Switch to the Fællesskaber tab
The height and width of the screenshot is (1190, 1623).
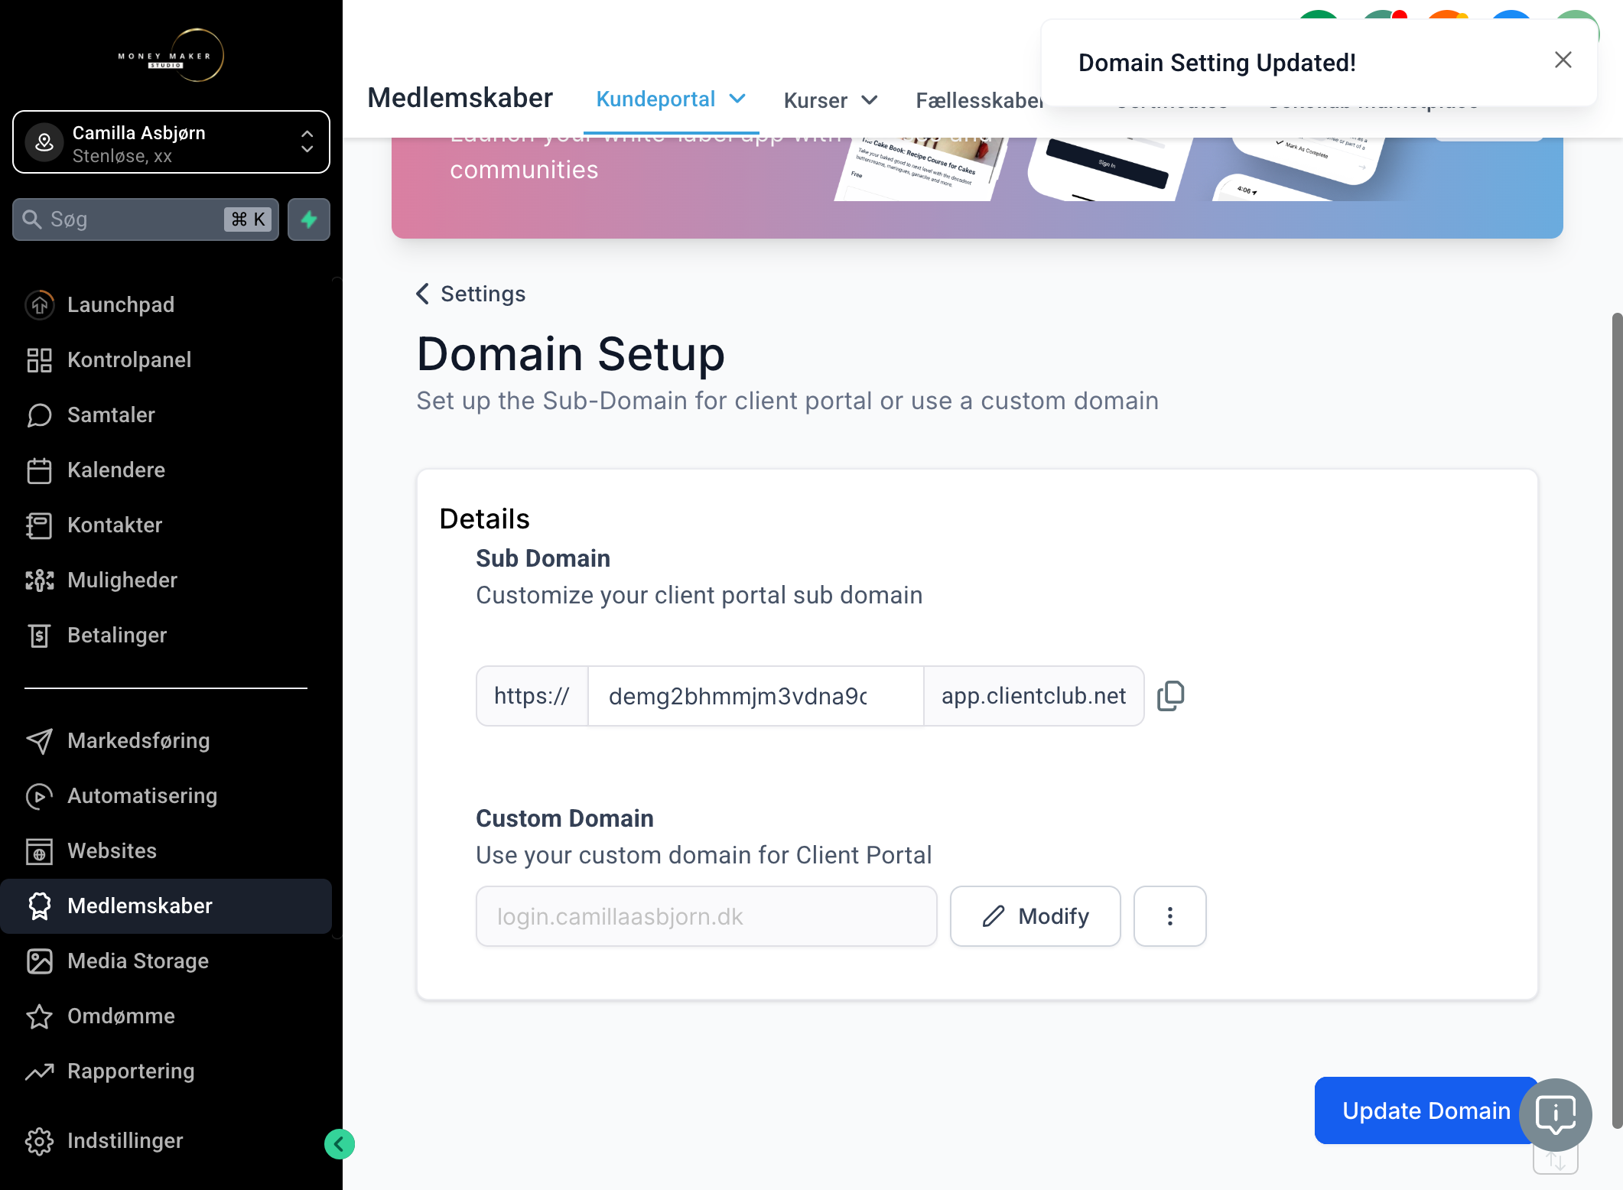point(980,100)
